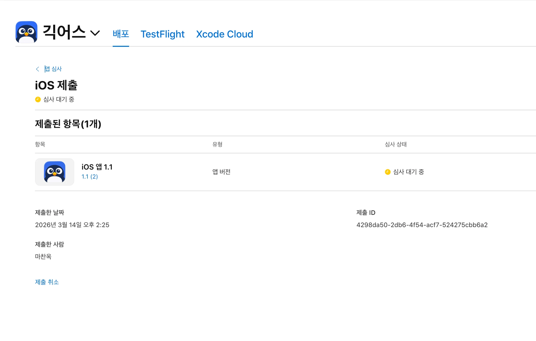Screen dimensions: 536x341
Task: Open the Xcode Cloud tab
Action: [x=224, y=34]
